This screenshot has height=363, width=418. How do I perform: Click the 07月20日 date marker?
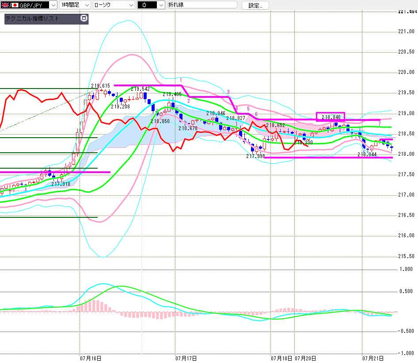[305, 359]
